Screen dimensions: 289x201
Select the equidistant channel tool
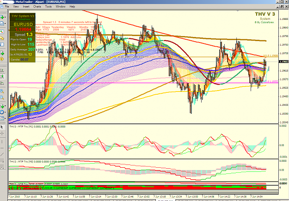[x=2, y=161]
